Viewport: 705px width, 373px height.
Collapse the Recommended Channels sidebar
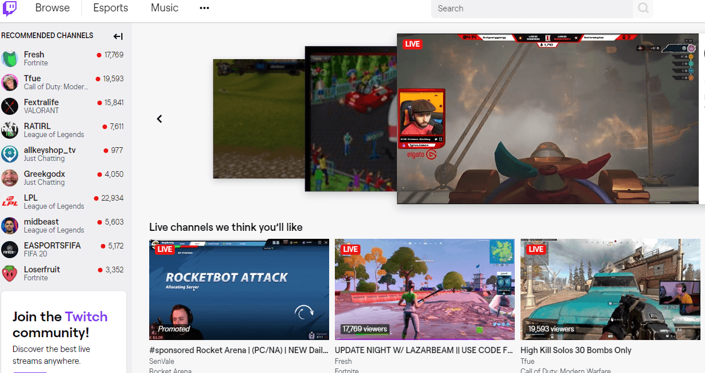pos(118,36)
